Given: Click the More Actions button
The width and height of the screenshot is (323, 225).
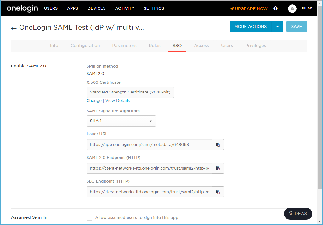Looking at the screenshot, I should pos(251,27).
